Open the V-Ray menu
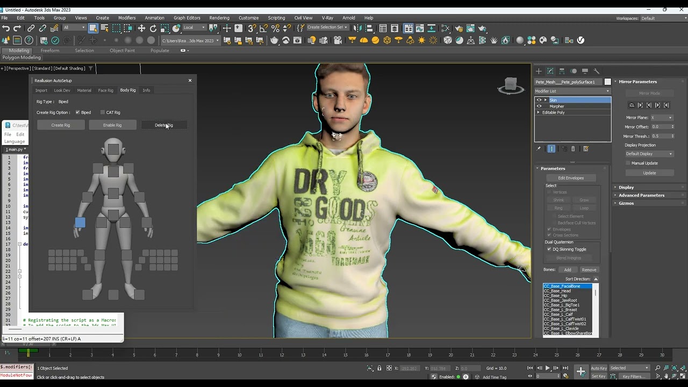 327,18
